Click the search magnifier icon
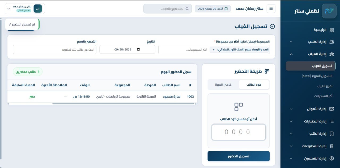 pyautogui.click(x=187, y=9)
